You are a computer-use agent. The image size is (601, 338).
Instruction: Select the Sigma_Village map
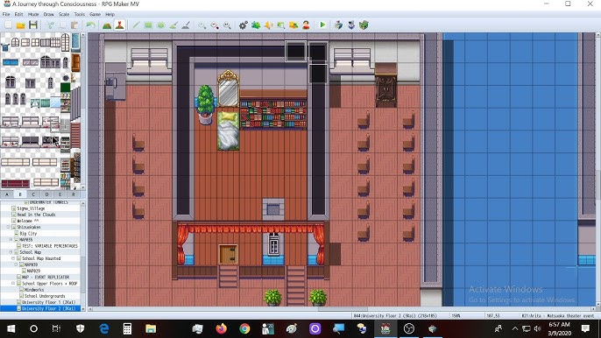click(31, 208)
